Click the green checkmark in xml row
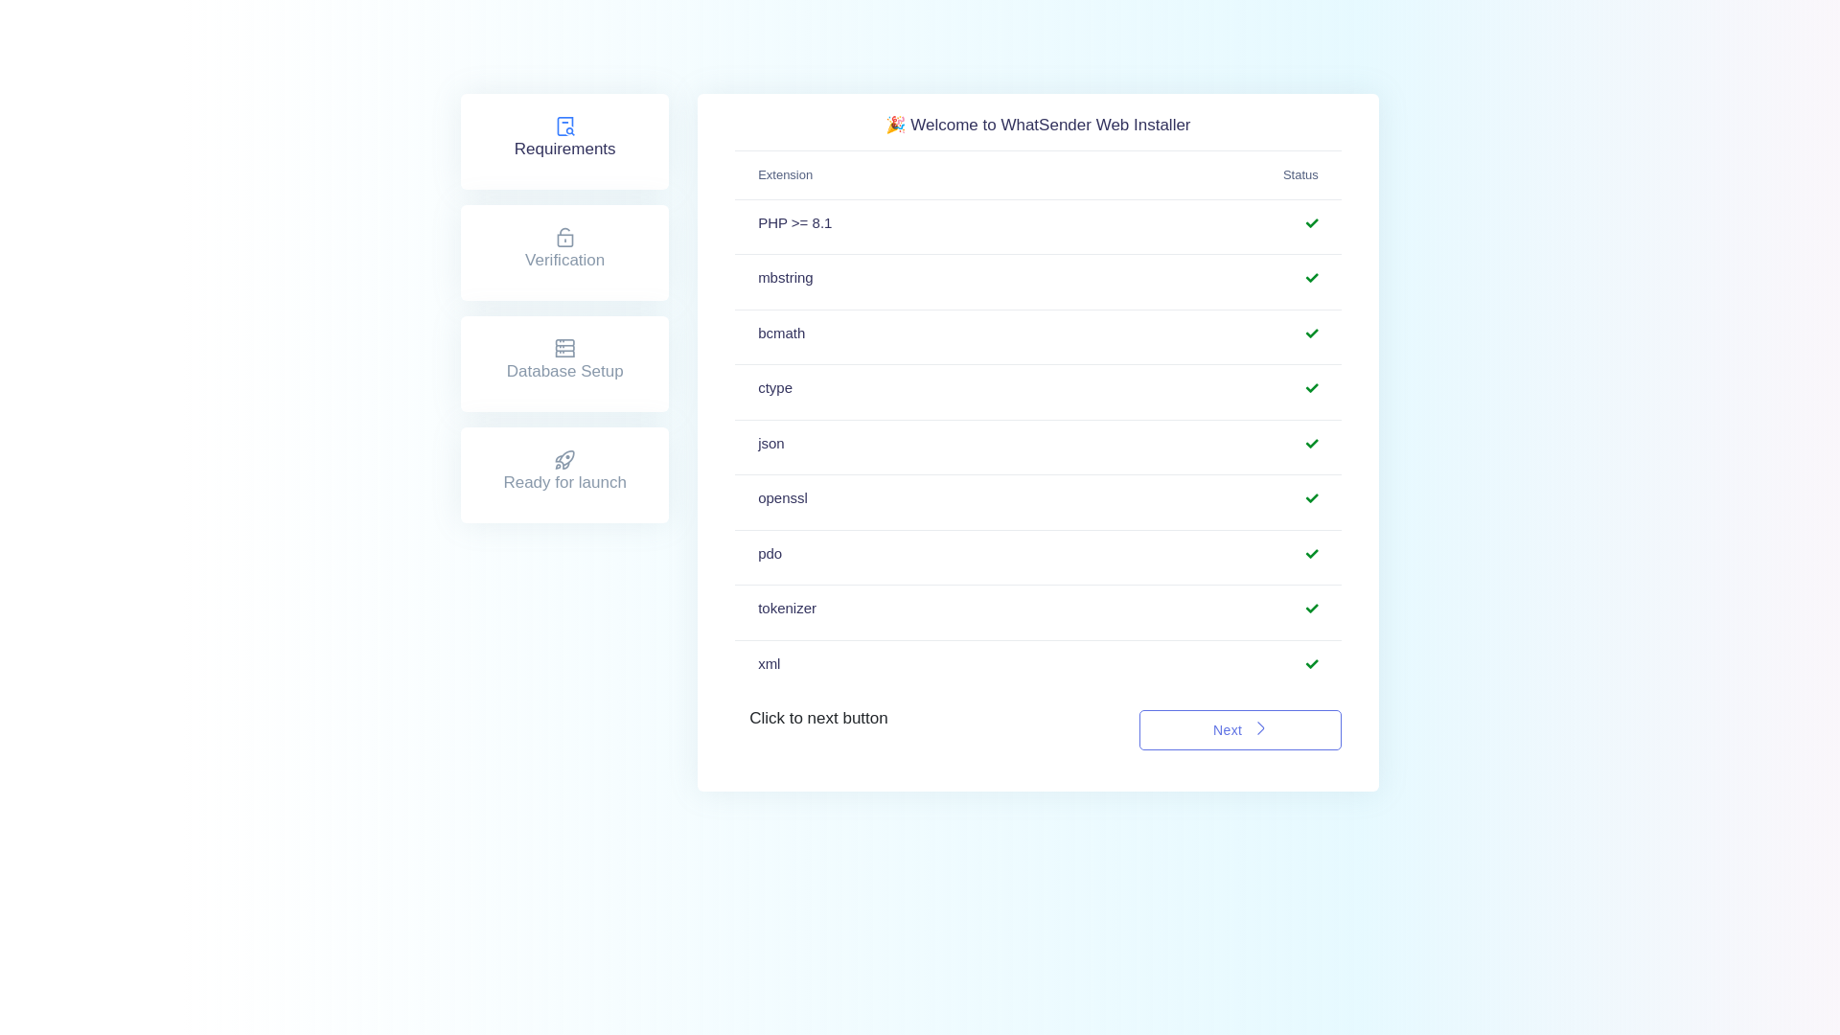Screen dimensions: 1840x1035 (x=1311, y=664)
